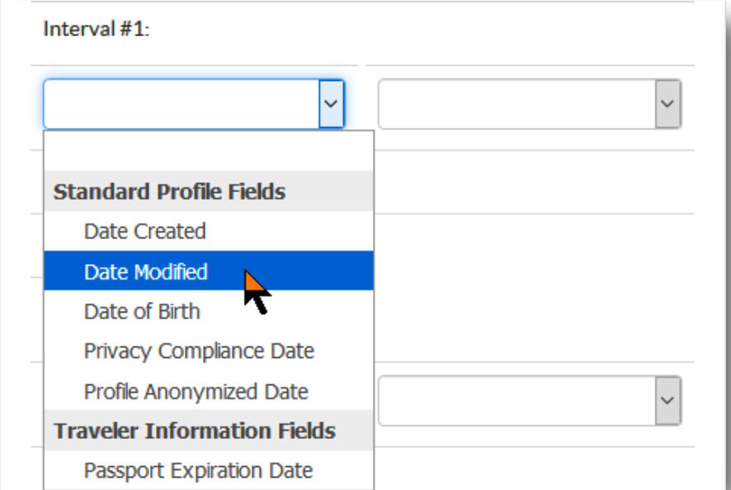Click the dropdown list's left border edge

click(x=44, y=310)
